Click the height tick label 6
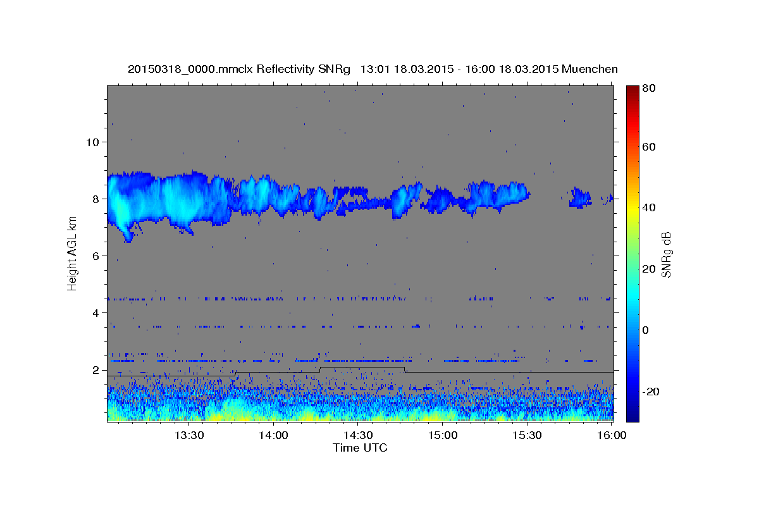 [96, 256]
